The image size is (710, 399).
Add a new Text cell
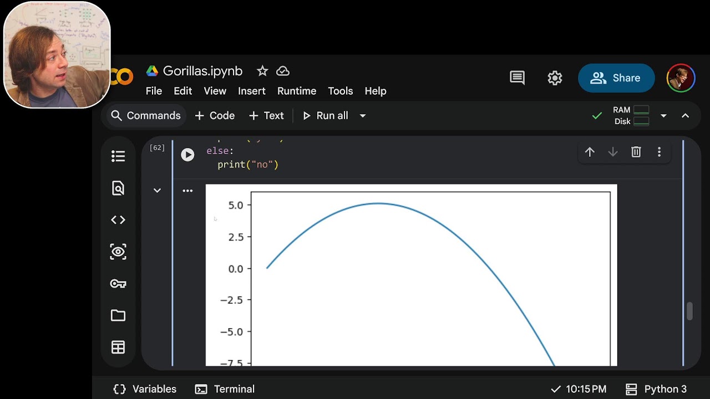(x=266, y=115)
